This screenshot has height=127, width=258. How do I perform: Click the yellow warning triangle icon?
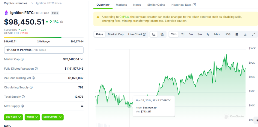(x=98, y=17)
